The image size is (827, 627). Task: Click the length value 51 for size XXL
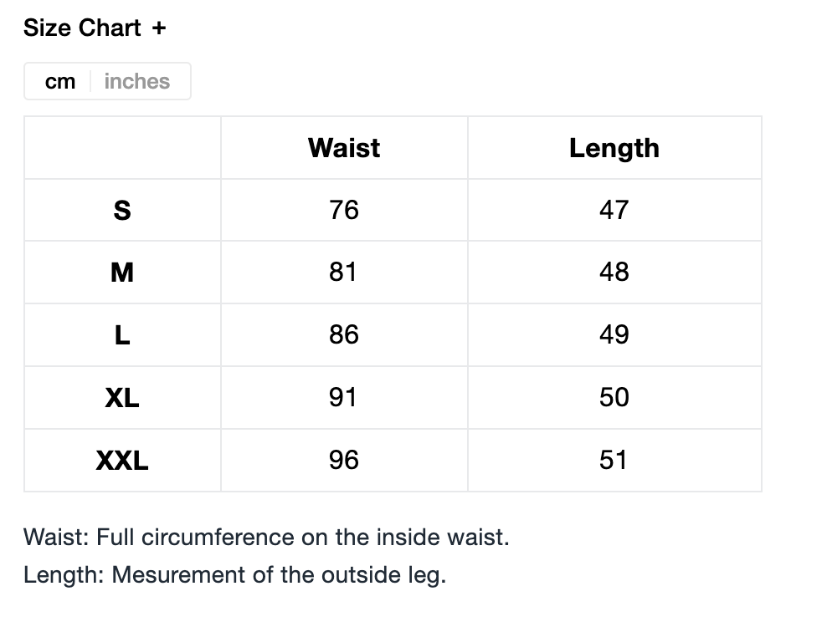click(x=614, y=461)
